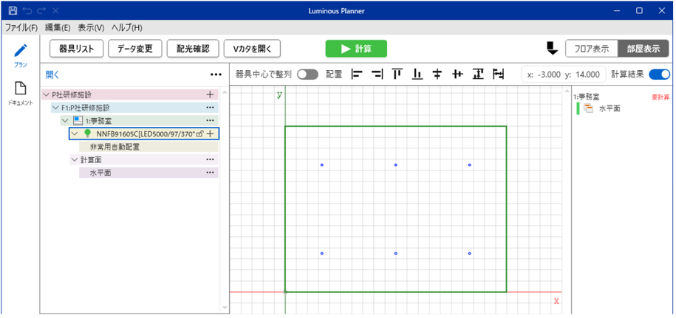This screenshot has height=318, width=676.
Task: Select the 水平面 item in the right panel
Action: point(609,108)
